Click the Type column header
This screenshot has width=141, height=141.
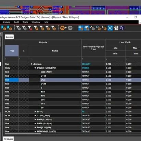(12, 51)
